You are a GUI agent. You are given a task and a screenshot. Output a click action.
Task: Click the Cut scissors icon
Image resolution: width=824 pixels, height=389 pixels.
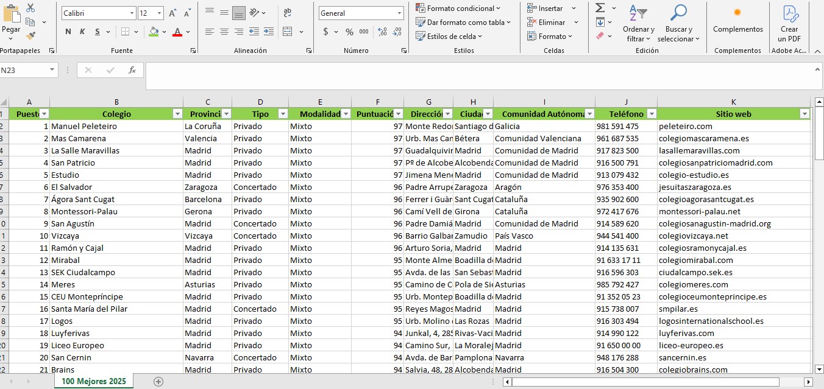point(30,8)
